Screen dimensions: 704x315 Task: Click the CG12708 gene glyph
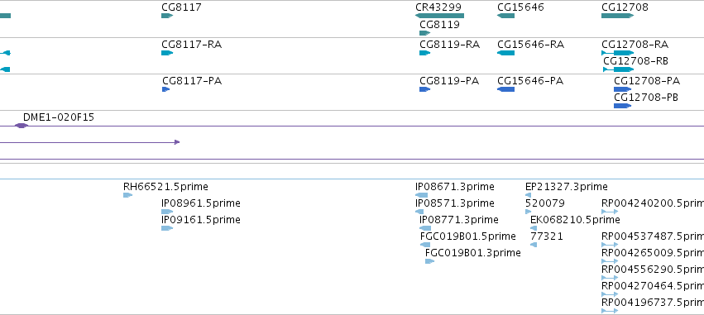pos(617,16)
